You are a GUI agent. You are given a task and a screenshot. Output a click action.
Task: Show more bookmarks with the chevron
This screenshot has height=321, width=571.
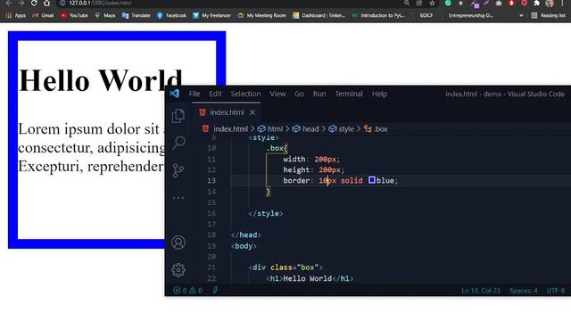click(521, 16)
